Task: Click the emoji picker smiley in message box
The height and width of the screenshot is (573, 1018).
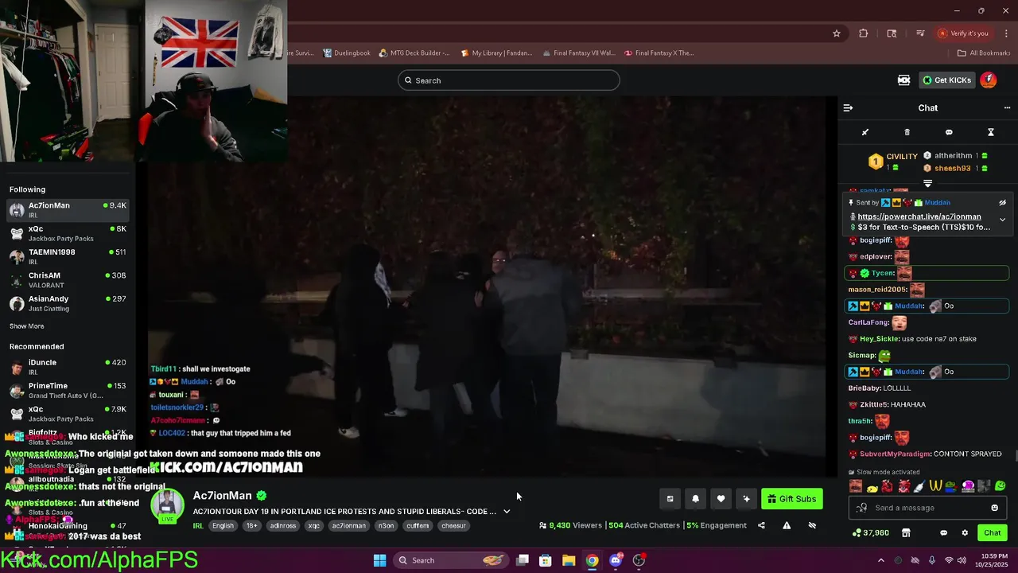Action: 994,508
